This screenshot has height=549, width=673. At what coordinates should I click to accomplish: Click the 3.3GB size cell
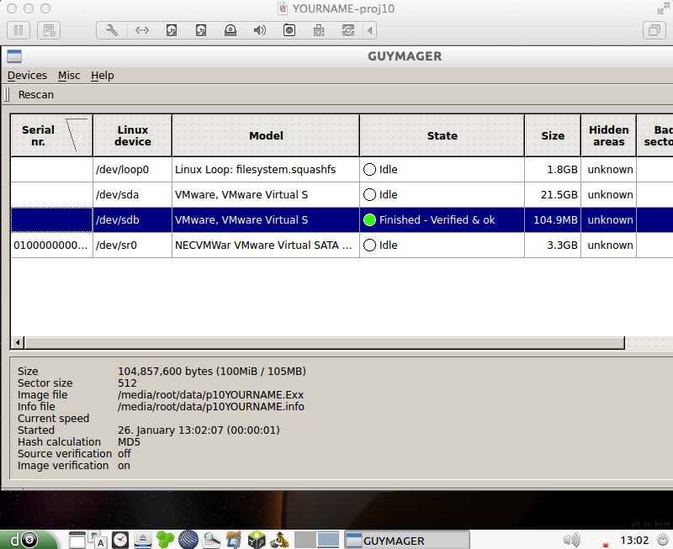point(553,245)
